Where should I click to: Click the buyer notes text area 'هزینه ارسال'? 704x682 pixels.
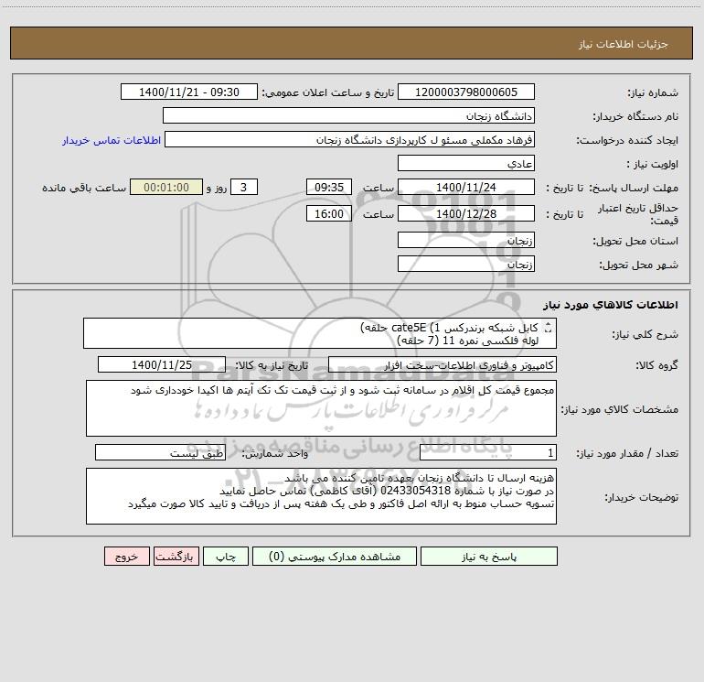coord(321,496)
